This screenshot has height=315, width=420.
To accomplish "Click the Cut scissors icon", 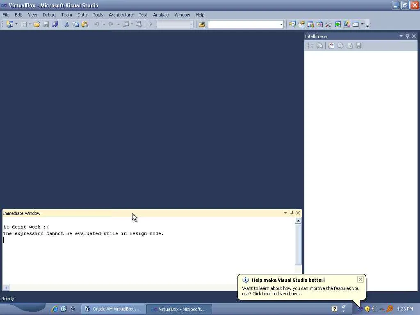I will [66, 24].
